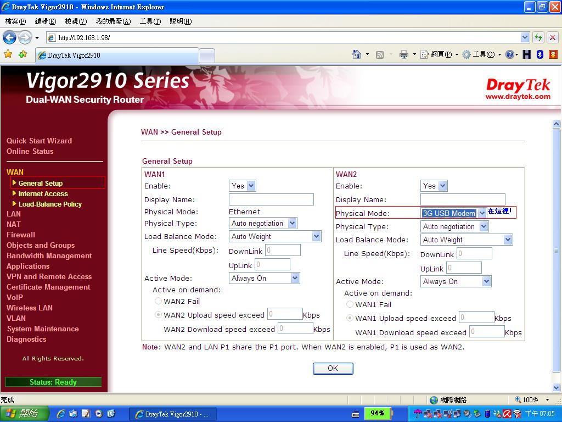Select WAN1 'WAN2 Fail' radio button
The width and height of the screenshot is (562, 422).
(158, 301)
